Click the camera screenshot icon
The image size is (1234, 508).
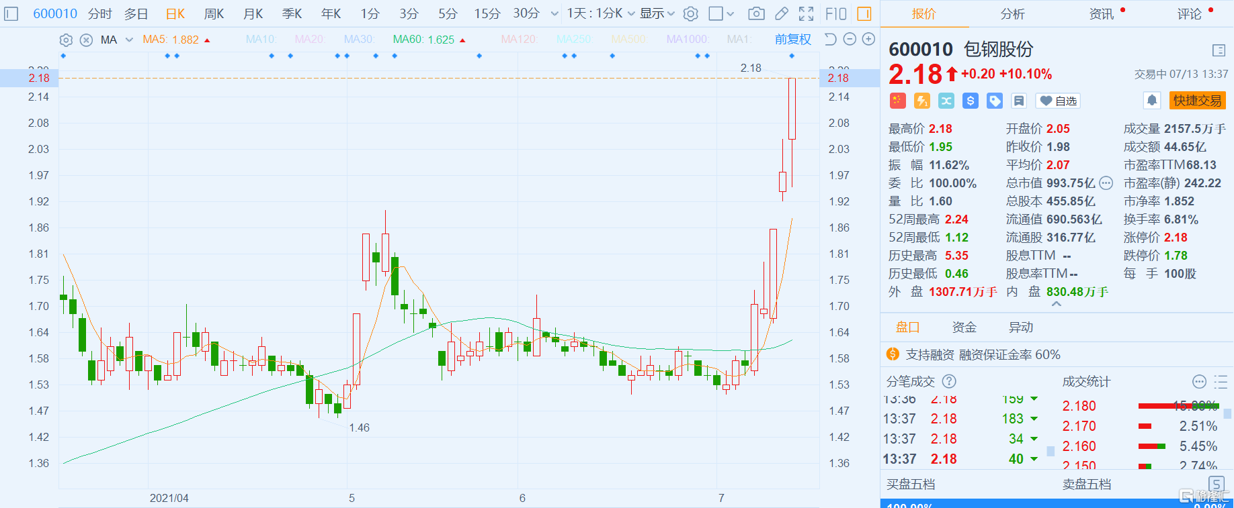(x=756, y=13)
